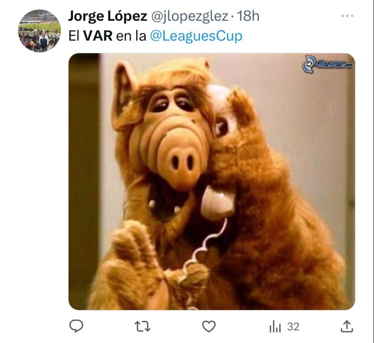The image size is (374, 343).
Task: Reply to Jorge López's tweet
Action: (x=76, y=326)
